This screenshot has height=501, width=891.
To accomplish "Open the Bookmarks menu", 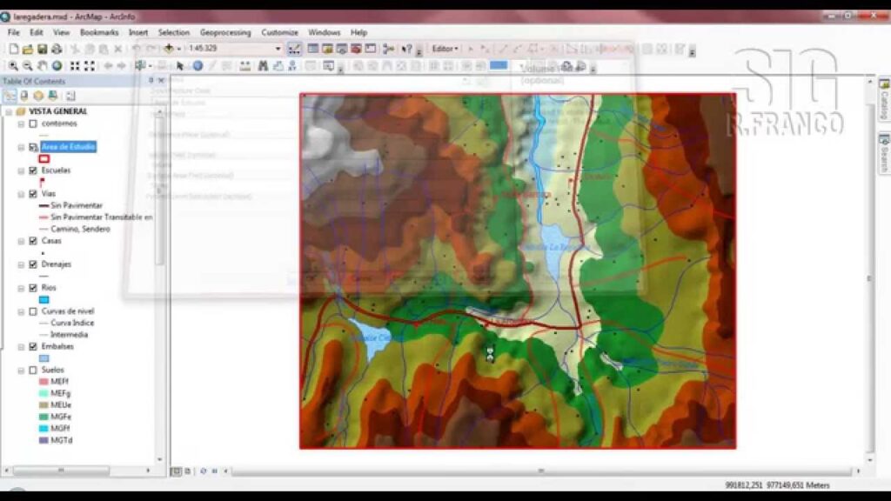I will click(x=98, y=32).
